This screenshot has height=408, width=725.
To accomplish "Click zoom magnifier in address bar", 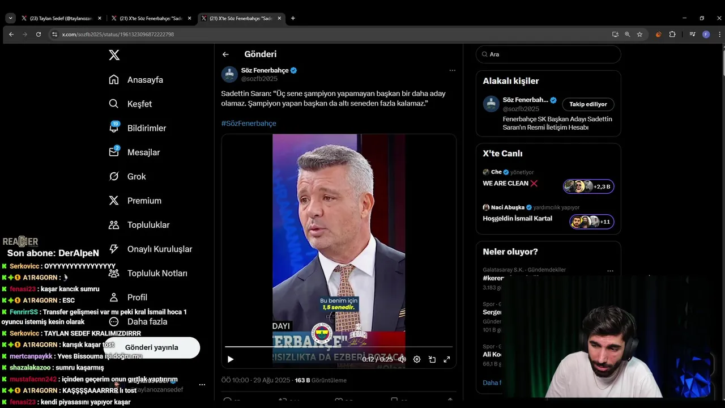I will pos(628,35).
